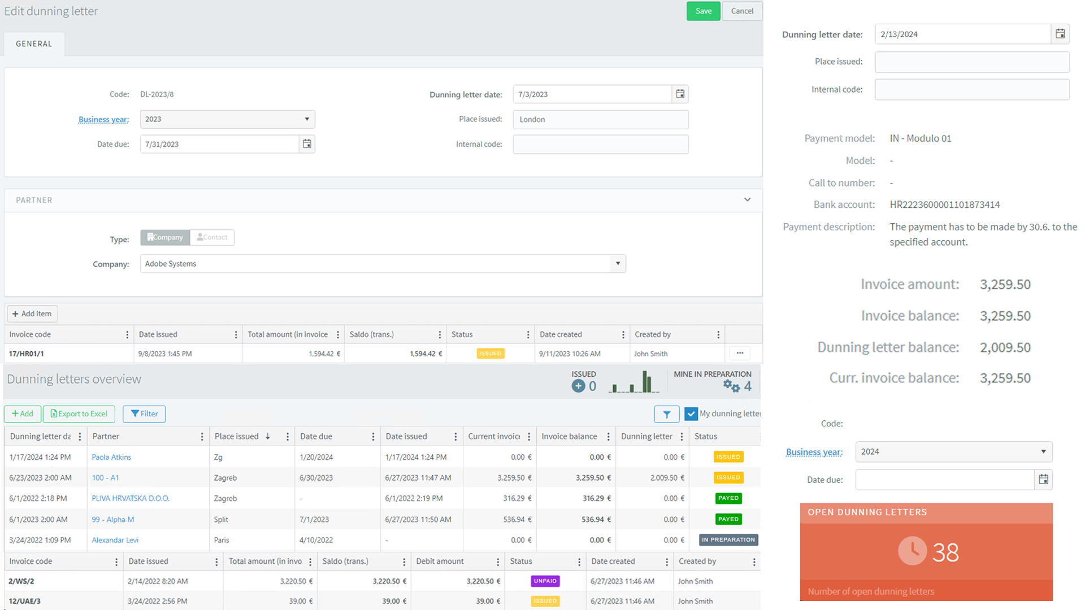
Task: Open partner link Alexandar Levi
Action: coord(115,541)
